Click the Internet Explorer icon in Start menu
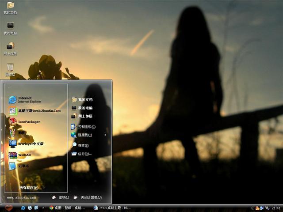The image size is (283, 212). point(12,100)
